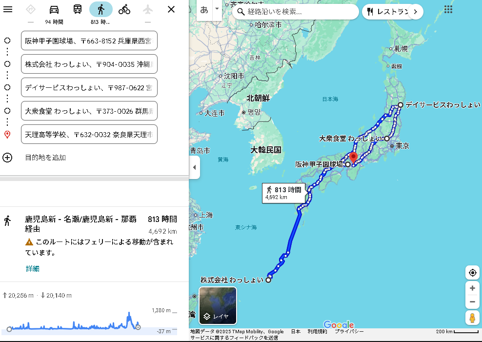Click the 94 時間 driving duration text
Image resolution: width=482 pixels, height=342 pixels.
click(x=54, y=22)
